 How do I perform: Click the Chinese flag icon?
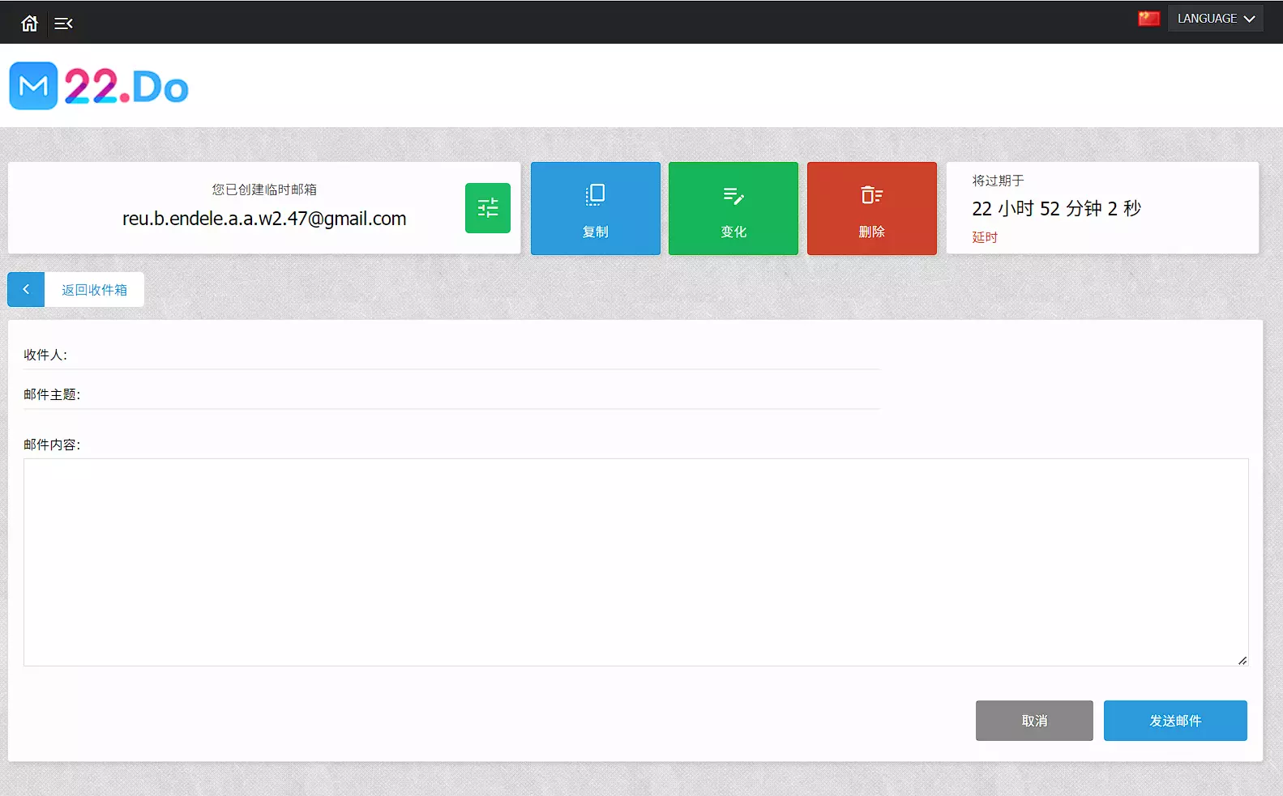1148,19
